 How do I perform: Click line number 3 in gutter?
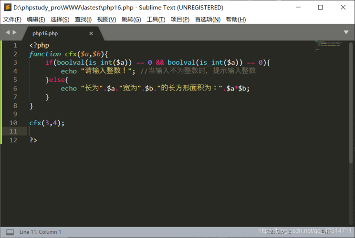click(x=15, y=62)
